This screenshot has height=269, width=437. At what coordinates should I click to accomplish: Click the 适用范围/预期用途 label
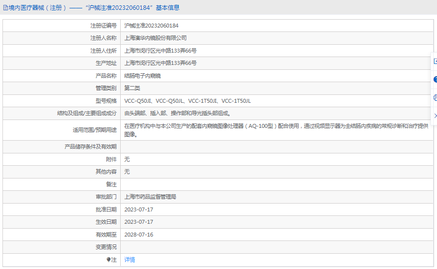pyautogui.click(x=95, y=130)
